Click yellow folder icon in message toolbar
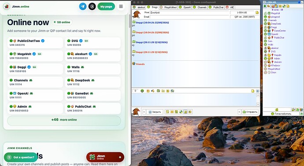Image resolution: width=304 pixels, height=166 pixels. 163,91
